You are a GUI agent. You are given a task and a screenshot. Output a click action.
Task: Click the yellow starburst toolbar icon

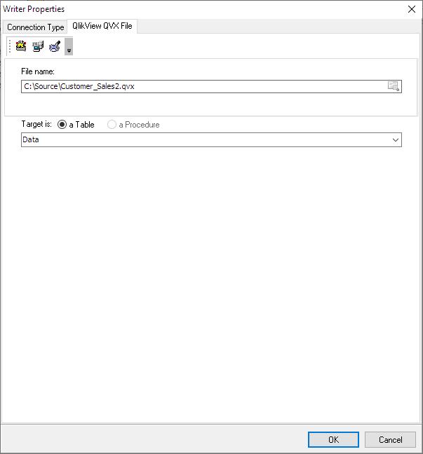point(21,46)
